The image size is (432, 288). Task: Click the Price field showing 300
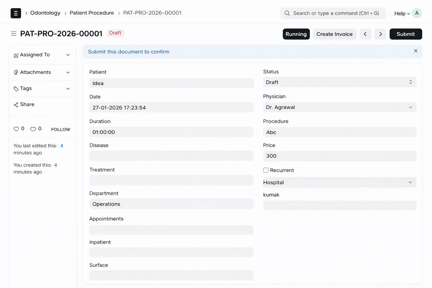[340, 156]
